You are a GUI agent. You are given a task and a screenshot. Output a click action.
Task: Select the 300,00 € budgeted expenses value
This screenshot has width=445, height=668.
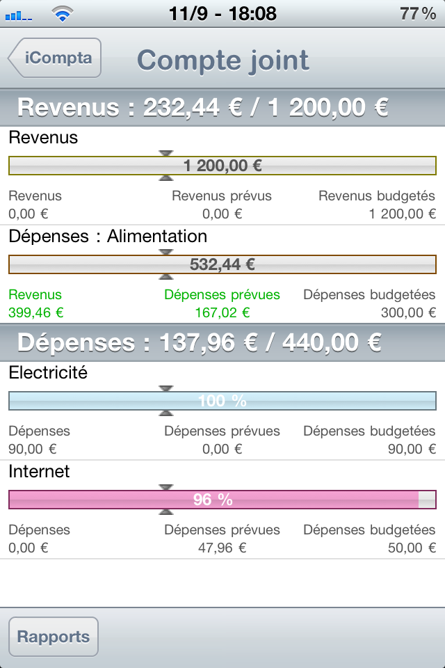tap(408, 312)
